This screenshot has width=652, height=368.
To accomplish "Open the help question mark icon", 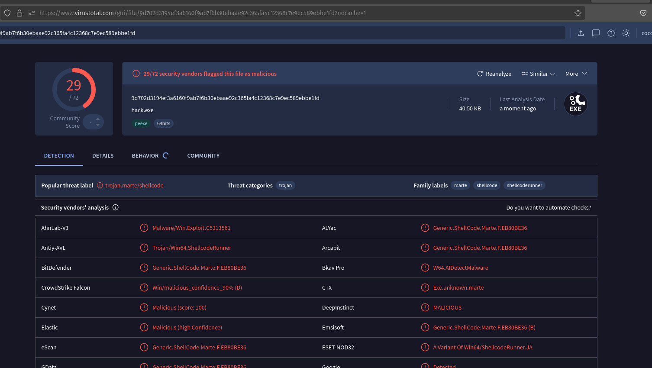I will tap(611, 33).
